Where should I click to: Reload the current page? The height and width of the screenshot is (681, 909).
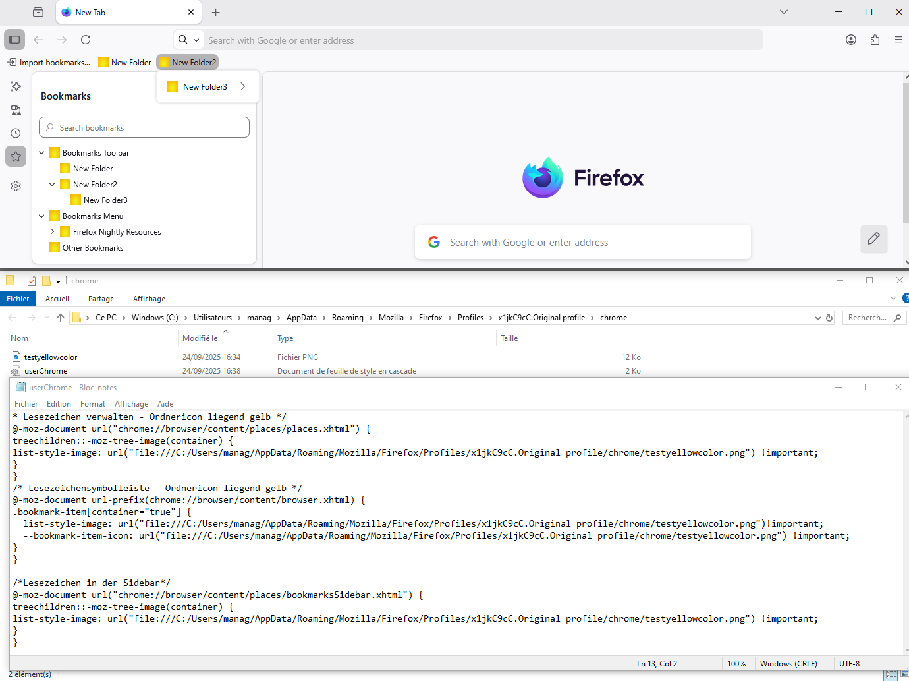pos(86,40)
